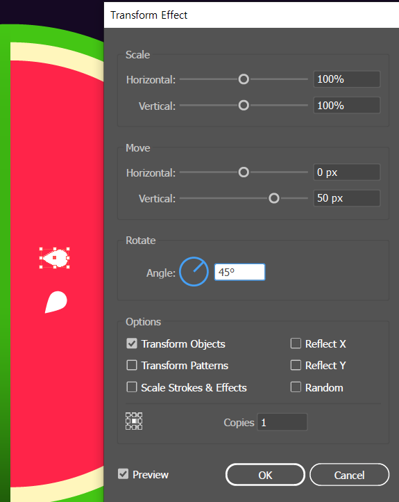
Task: Click Scale Horizontal 100% field
Action: (347, 79)
